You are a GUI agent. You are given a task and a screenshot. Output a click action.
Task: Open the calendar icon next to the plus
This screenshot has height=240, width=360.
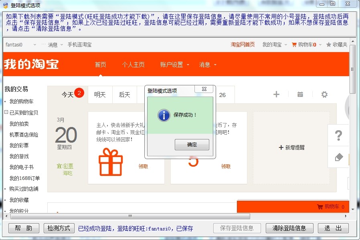click(x=300, y=95)
